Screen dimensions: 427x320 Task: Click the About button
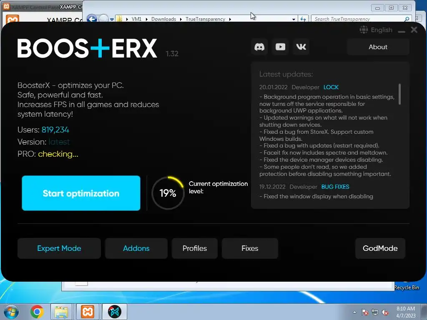tap(378, 47)
